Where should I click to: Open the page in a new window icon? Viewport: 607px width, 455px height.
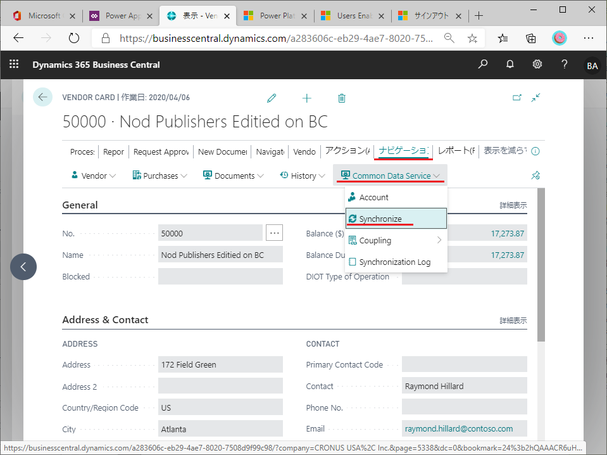click(x=516, y=98)
